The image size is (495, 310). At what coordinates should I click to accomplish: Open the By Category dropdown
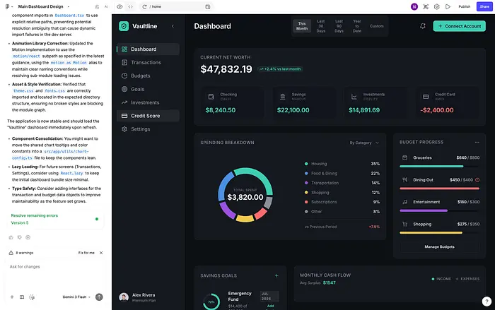click(364, 143)
